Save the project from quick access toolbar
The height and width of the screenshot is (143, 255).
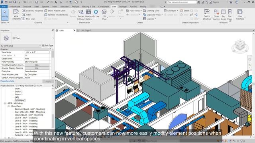coord(15,2)
